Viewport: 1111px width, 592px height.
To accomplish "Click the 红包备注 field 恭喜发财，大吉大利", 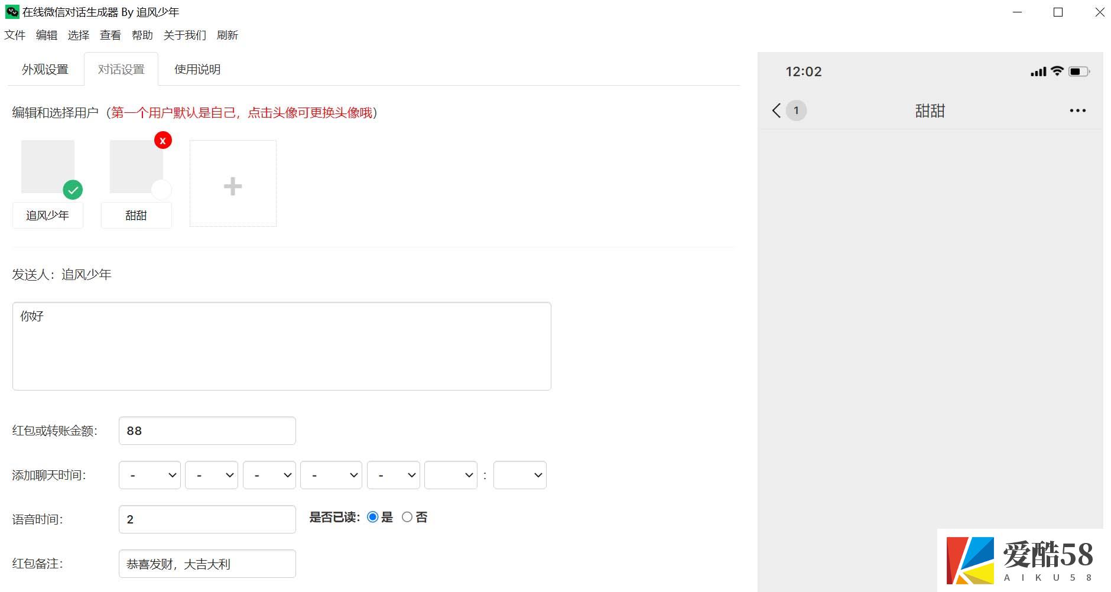I will [x=207, y=564].
